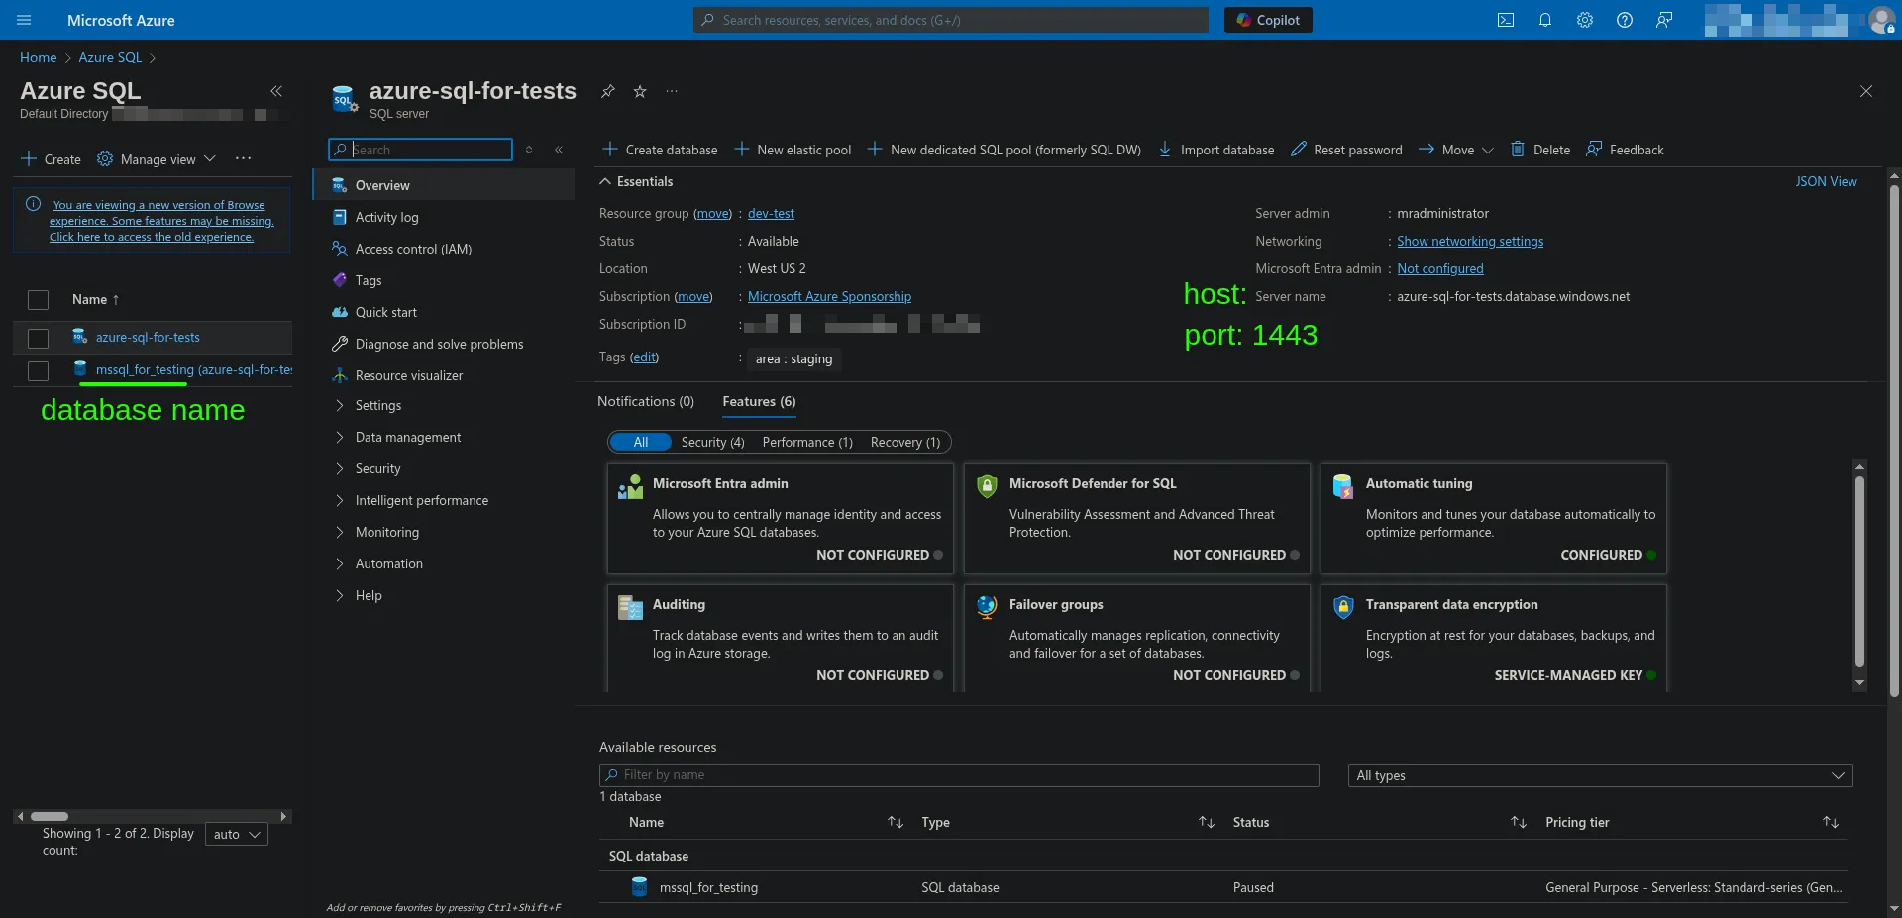
Task: Collapse the resource menu sidebar
Action: [559, 150]
